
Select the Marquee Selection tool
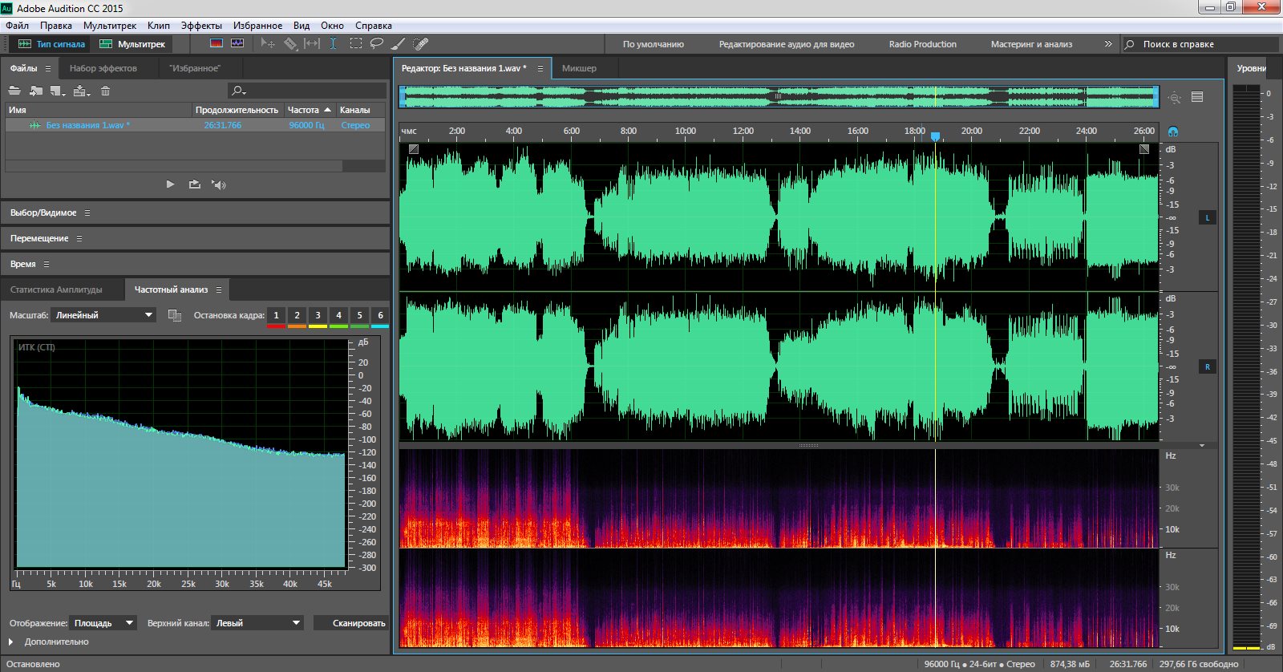tap(355, 43)
